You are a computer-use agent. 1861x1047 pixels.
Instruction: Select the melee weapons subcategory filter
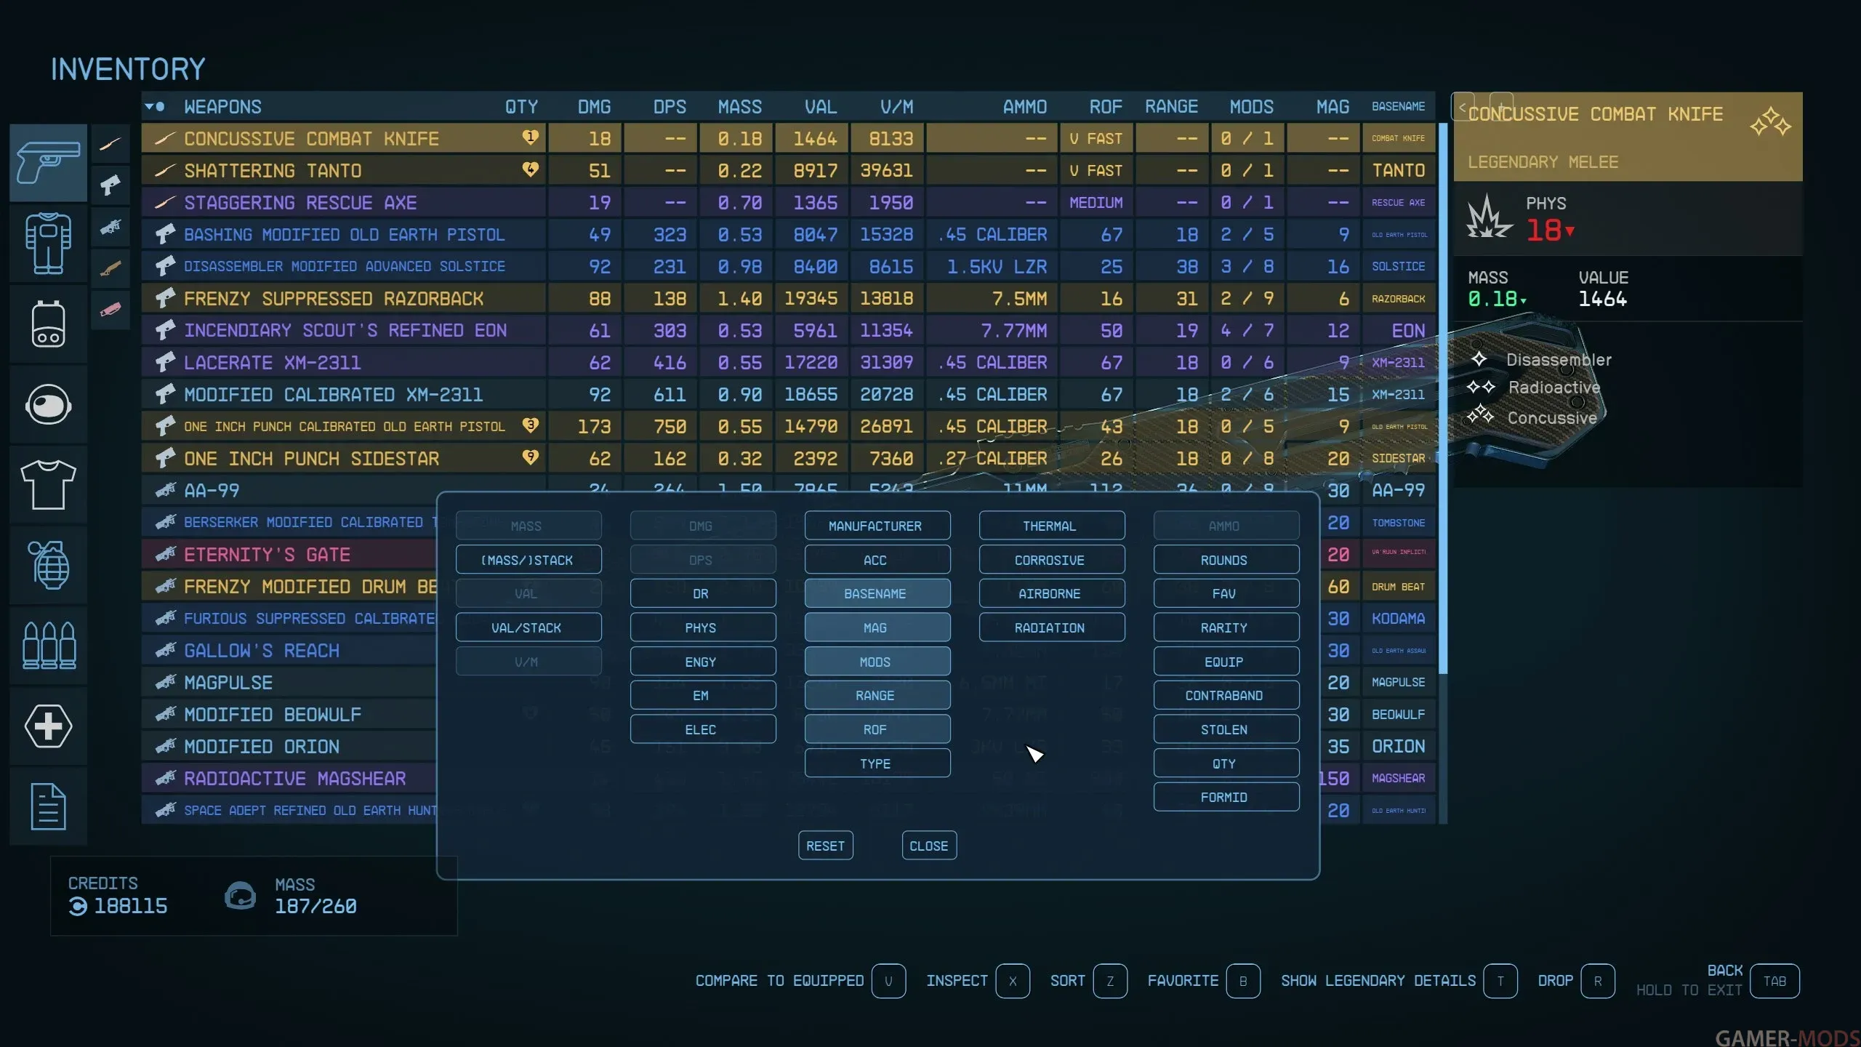[110, 143]
